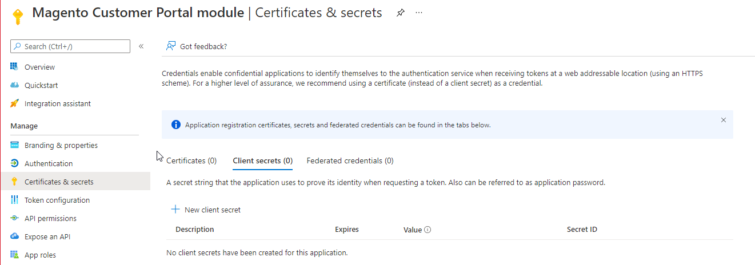
Task: Go to Branding & properties
Action: [x=61, y=146]
